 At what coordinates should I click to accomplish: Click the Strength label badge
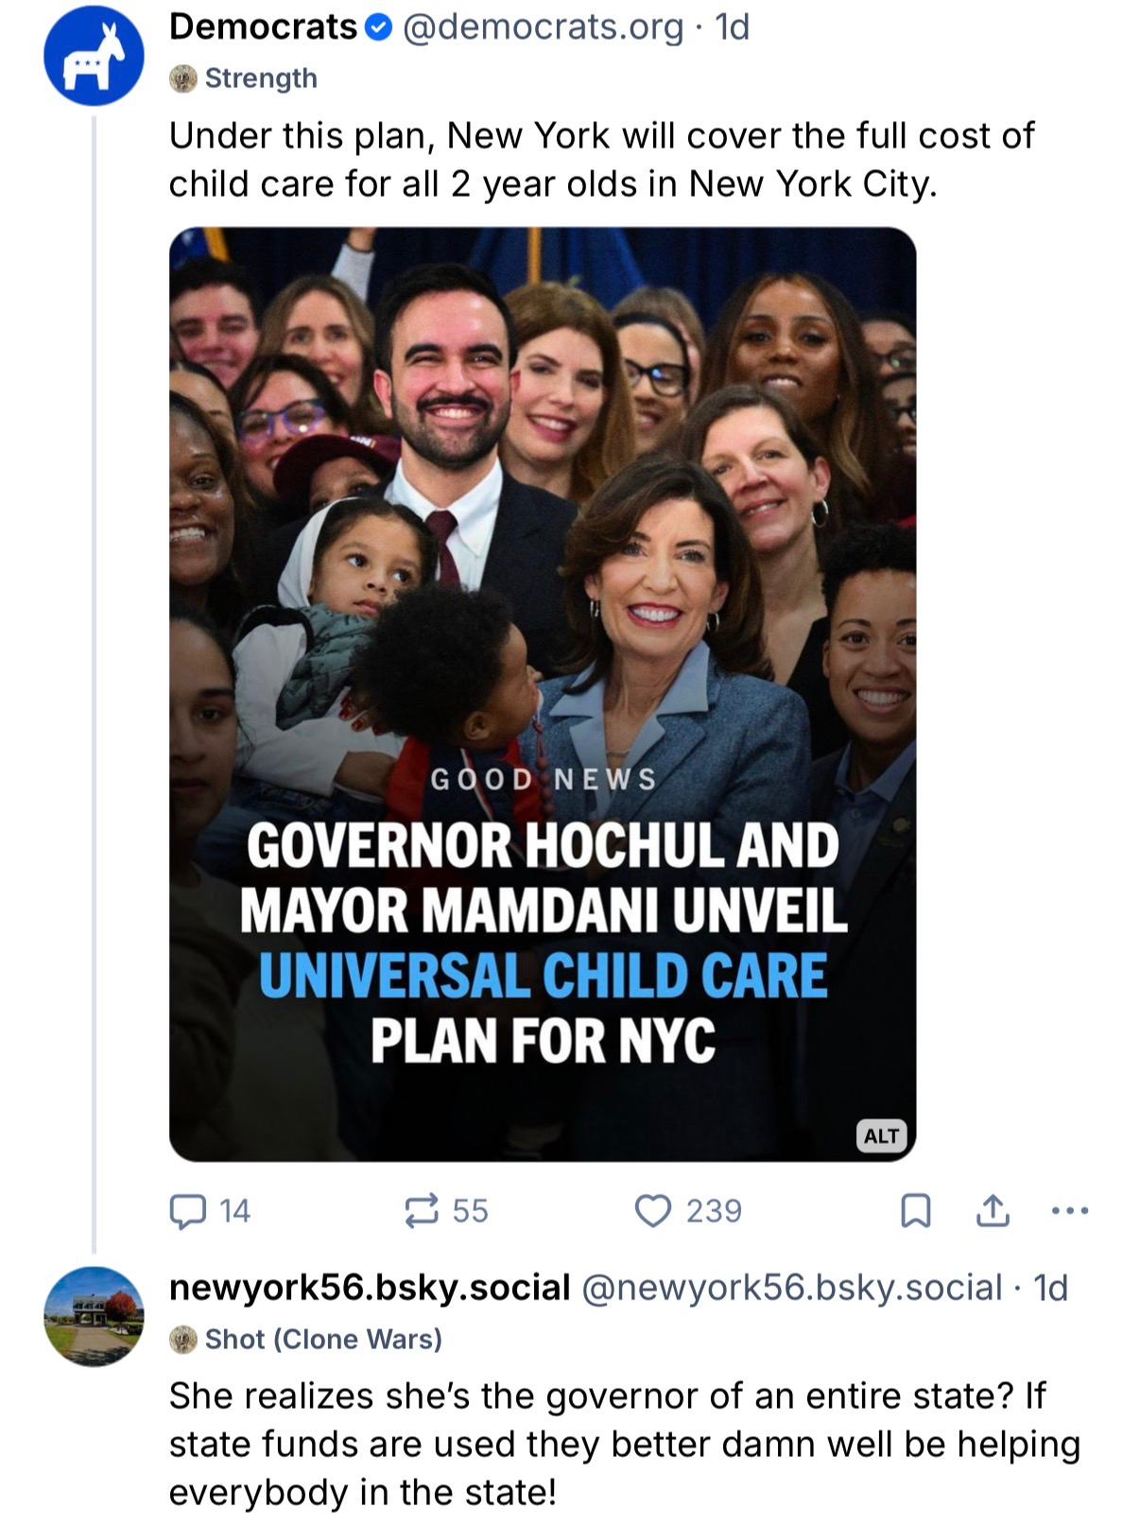tap(261, 78)
